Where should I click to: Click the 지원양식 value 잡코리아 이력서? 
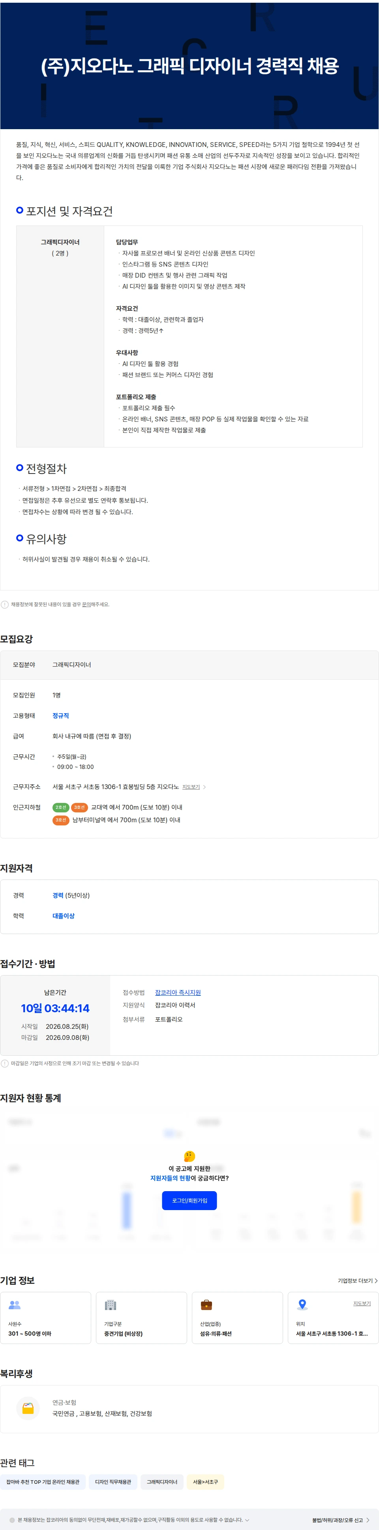(174, 1005)
